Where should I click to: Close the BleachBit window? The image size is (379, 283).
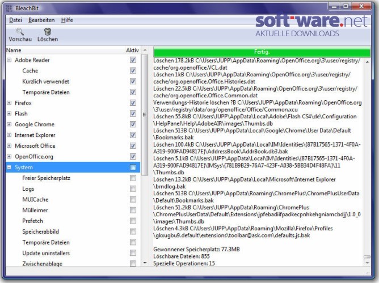[361, 6]
